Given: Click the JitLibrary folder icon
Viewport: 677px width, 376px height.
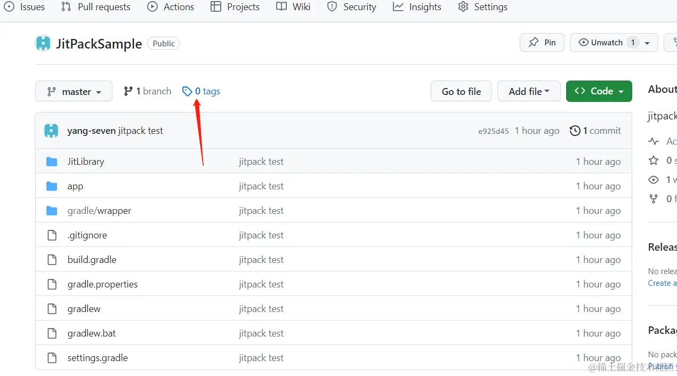Looking at the screenshot, I should pyautogui.click(x=52, y=162).
